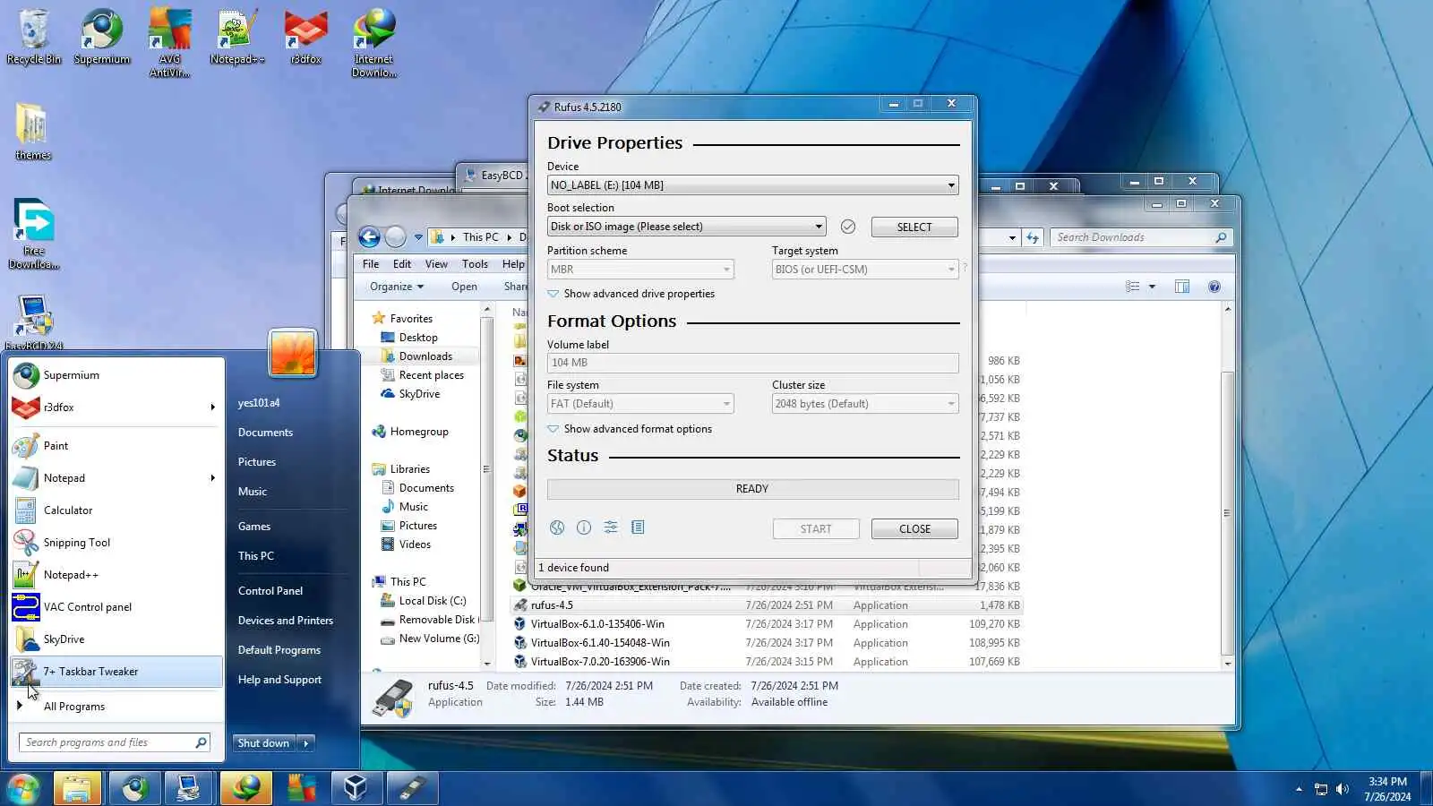Open Rufus application settings sliders icon
The width and height of the screenshot is (1433, 806).
611,527
